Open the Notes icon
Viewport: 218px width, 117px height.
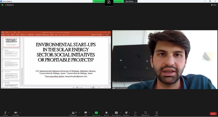pos(157,113)
